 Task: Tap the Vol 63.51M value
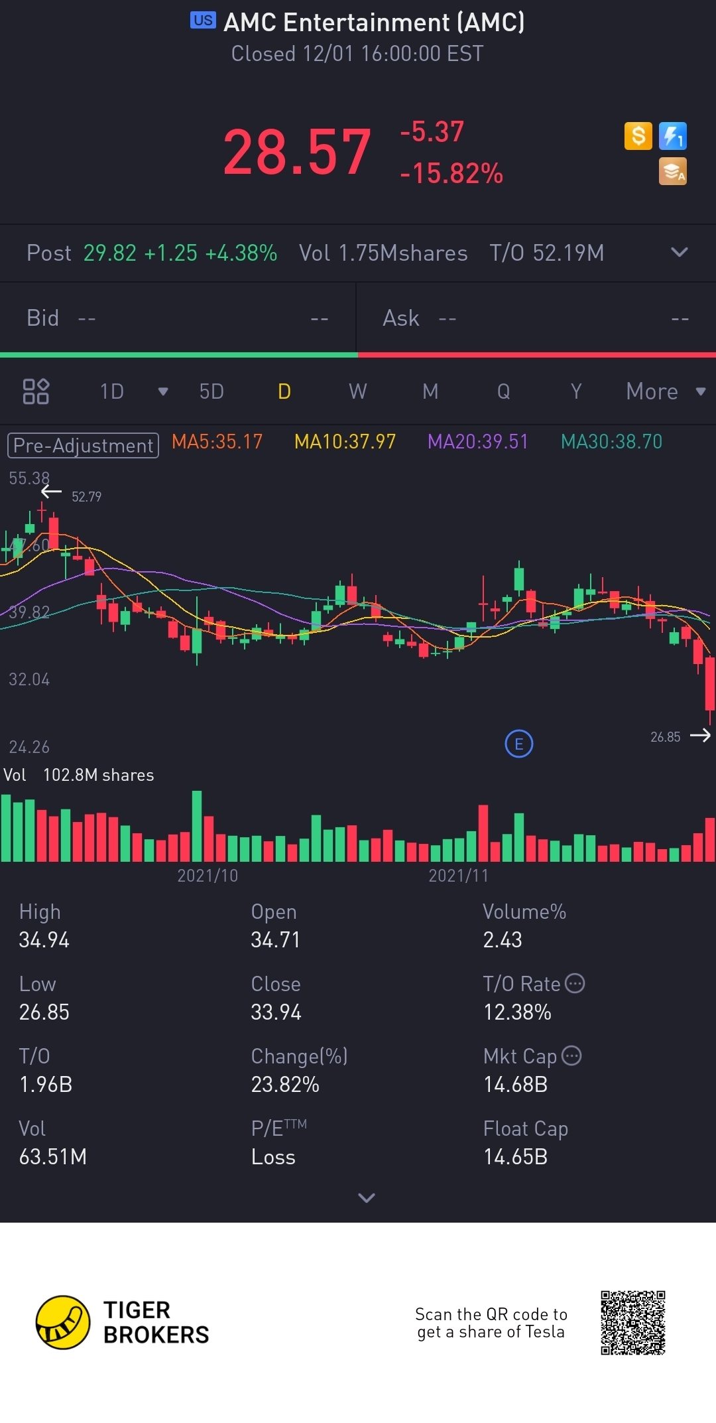53,1157
